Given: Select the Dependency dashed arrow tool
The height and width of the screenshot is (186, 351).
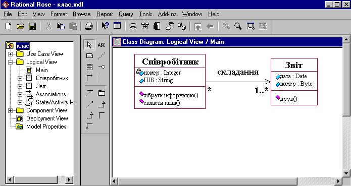Looking at the screenshot, I should (89, 104).
